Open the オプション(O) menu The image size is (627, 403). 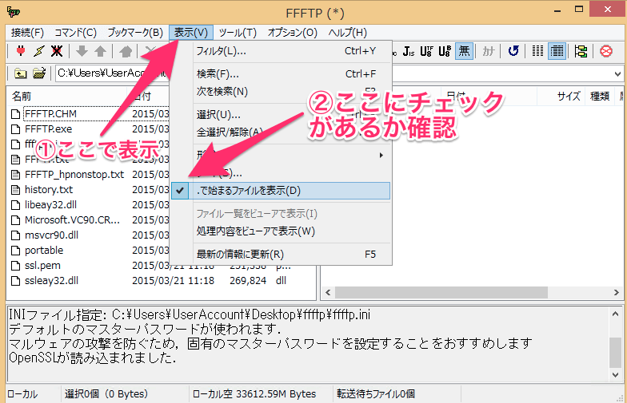point(293,32)
